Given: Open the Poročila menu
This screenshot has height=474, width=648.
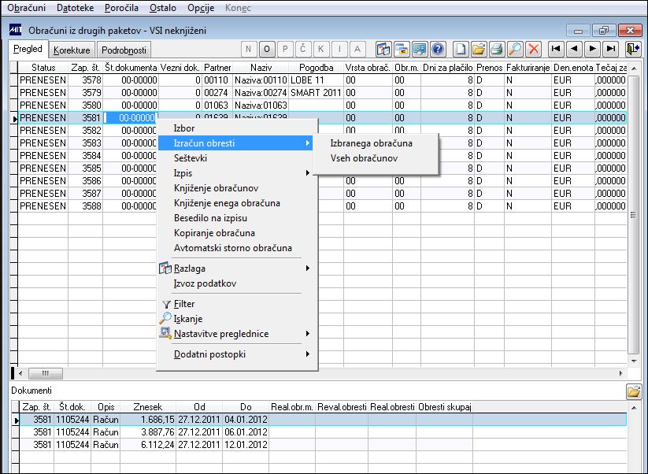Looking at the screenshot, I should coord(121,8).
